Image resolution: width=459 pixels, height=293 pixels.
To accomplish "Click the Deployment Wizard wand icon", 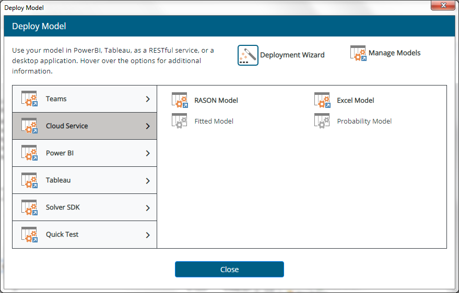I will [248, 55].
